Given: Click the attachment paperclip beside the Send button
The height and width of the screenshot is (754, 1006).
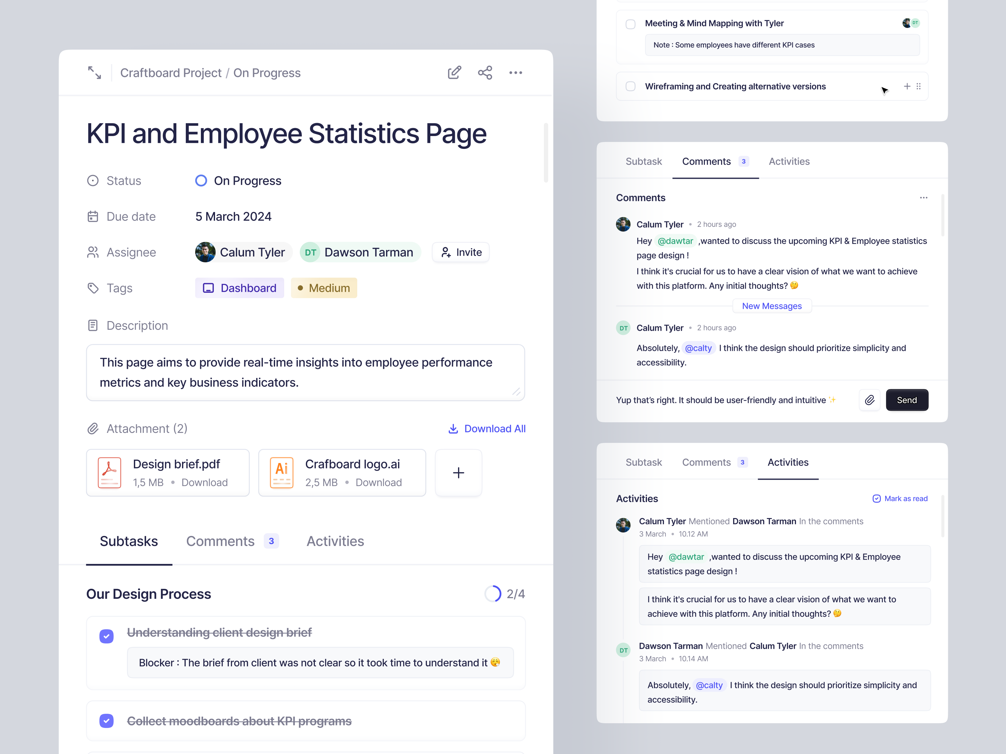Looking at the screenshot, I should [x=870, y=400].
